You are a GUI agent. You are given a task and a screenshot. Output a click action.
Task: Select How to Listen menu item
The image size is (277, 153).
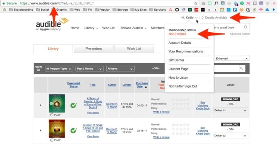[x=178, y=77]
